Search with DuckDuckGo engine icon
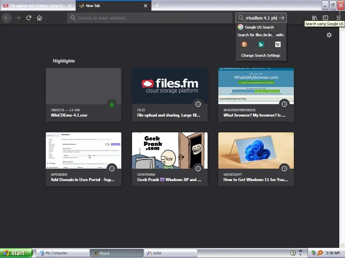The width and height of the screenshot is (345, 258). (244, 45)
